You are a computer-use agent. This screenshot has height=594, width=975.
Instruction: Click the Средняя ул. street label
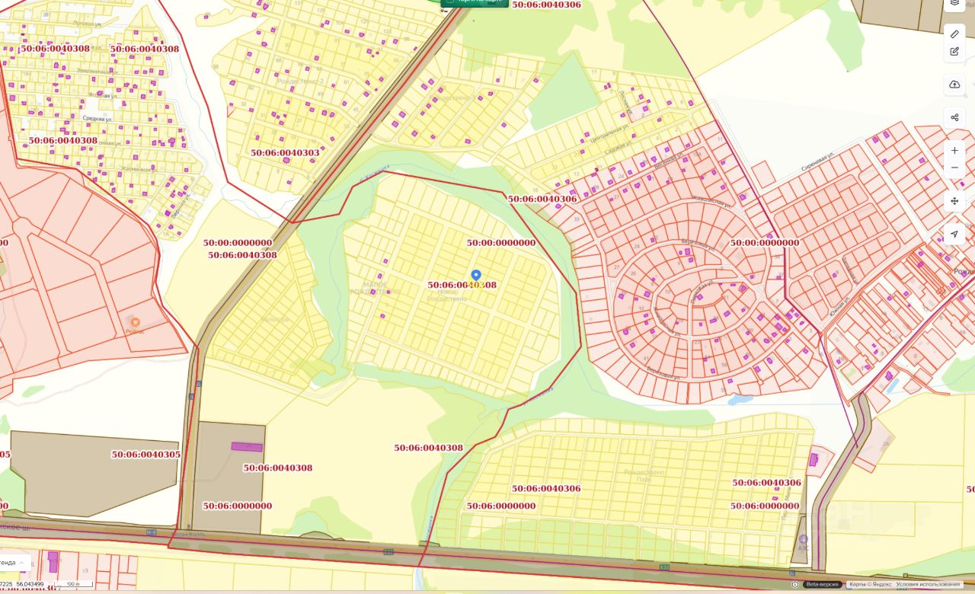[x=99, y=119]
